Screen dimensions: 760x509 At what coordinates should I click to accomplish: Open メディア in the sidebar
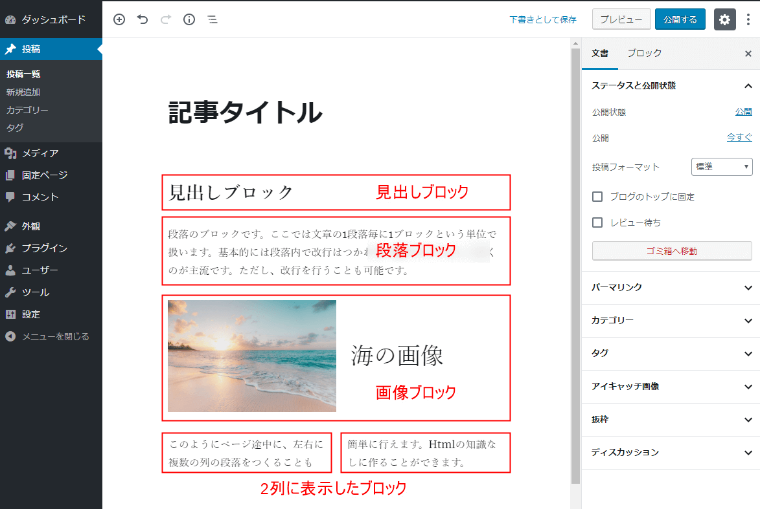pos(40,153)
